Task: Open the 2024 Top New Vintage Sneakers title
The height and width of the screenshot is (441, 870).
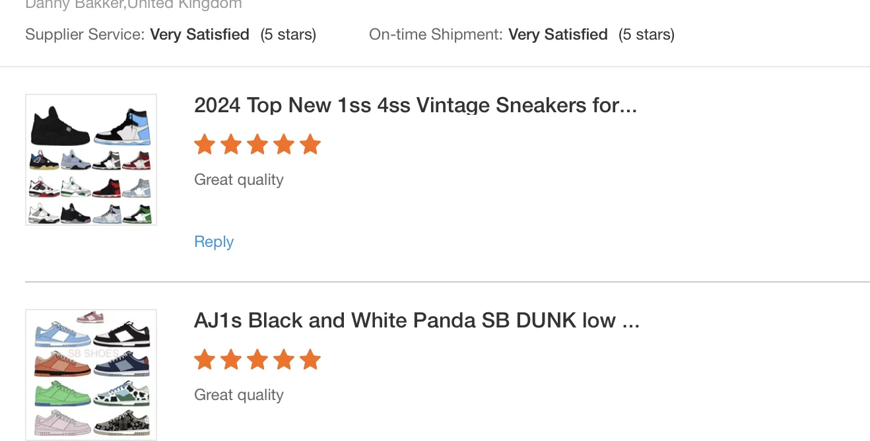Action: [x=415, y=105]
